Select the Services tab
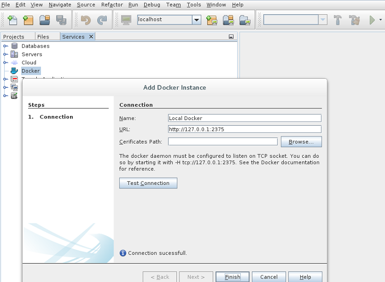385x282 pixels. (73, 37)
